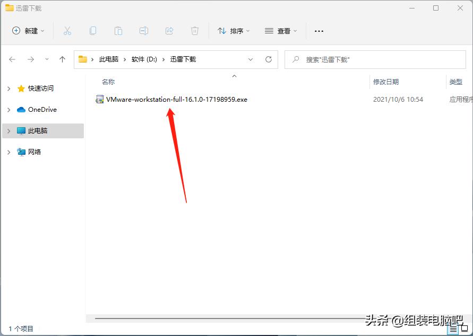473x336 pixels.
Task: Open the 查看 (View) dropdown
Action: 280,31
